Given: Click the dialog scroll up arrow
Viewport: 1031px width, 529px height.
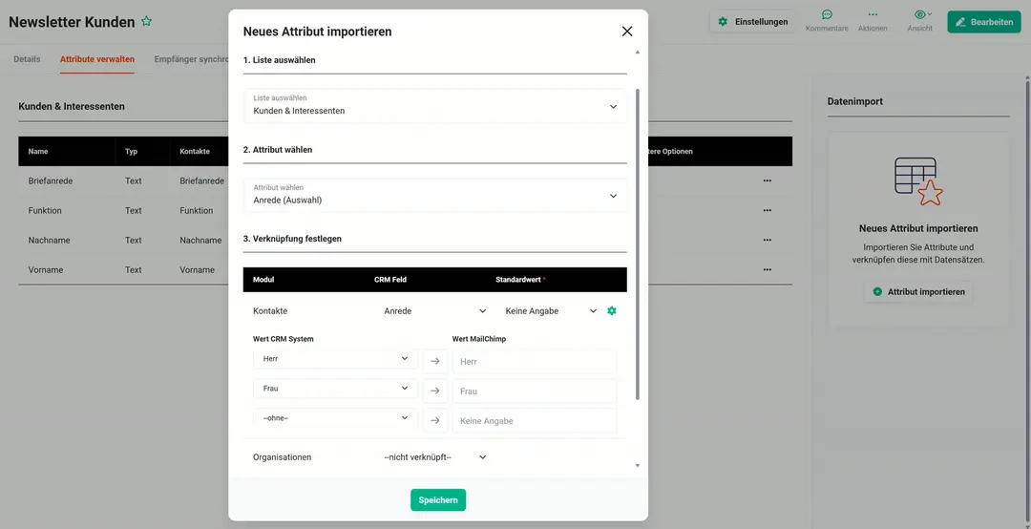Looking at the screenshot, I should tap(637, 52).
